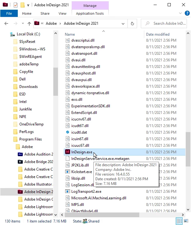Expand the ribbon with the chevron

(x=180, y=13)
